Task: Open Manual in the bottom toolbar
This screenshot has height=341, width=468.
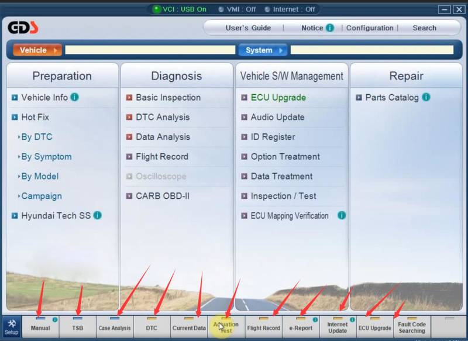Action: pos(40,327)
